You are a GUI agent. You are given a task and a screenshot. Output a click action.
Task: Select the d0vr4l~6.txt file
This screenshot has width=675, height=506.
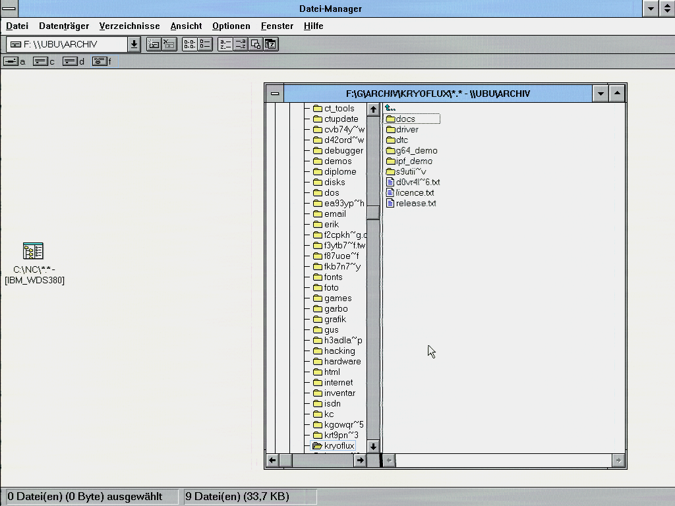click(413, 182)
